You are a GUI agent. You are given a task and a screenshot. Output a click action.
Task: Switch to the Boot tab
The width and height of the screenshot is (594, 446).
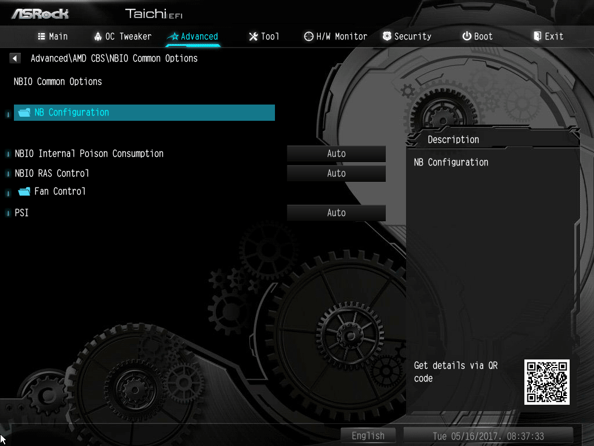click(x=477, y=37)
